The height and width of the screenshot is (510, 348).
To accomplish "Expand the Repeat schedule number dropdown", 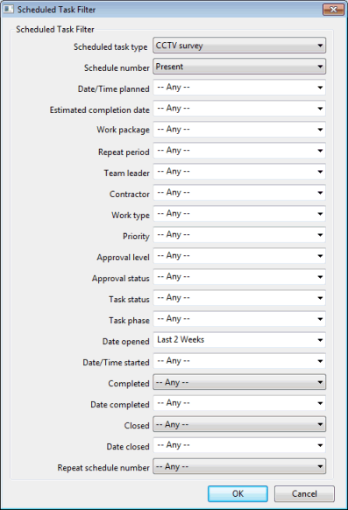I will tap(239, 466).
